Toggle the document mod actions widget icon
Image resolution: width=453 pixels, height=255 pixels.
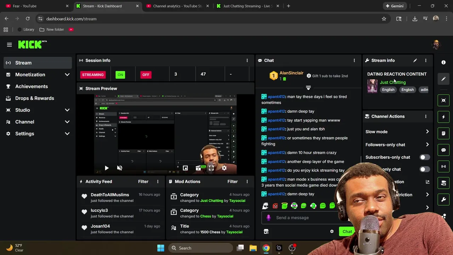tap(443, 134)
